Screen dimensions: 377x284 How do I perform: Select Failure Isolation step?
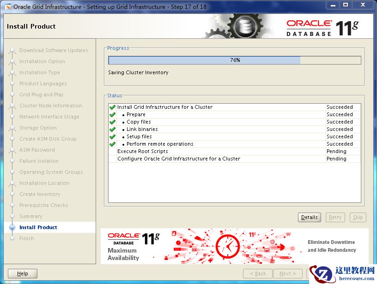click(x=39, y=161)
